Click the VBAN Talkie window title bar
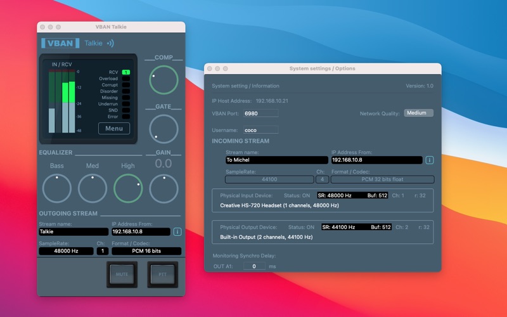The image size is (507, 317). [111, 27]
